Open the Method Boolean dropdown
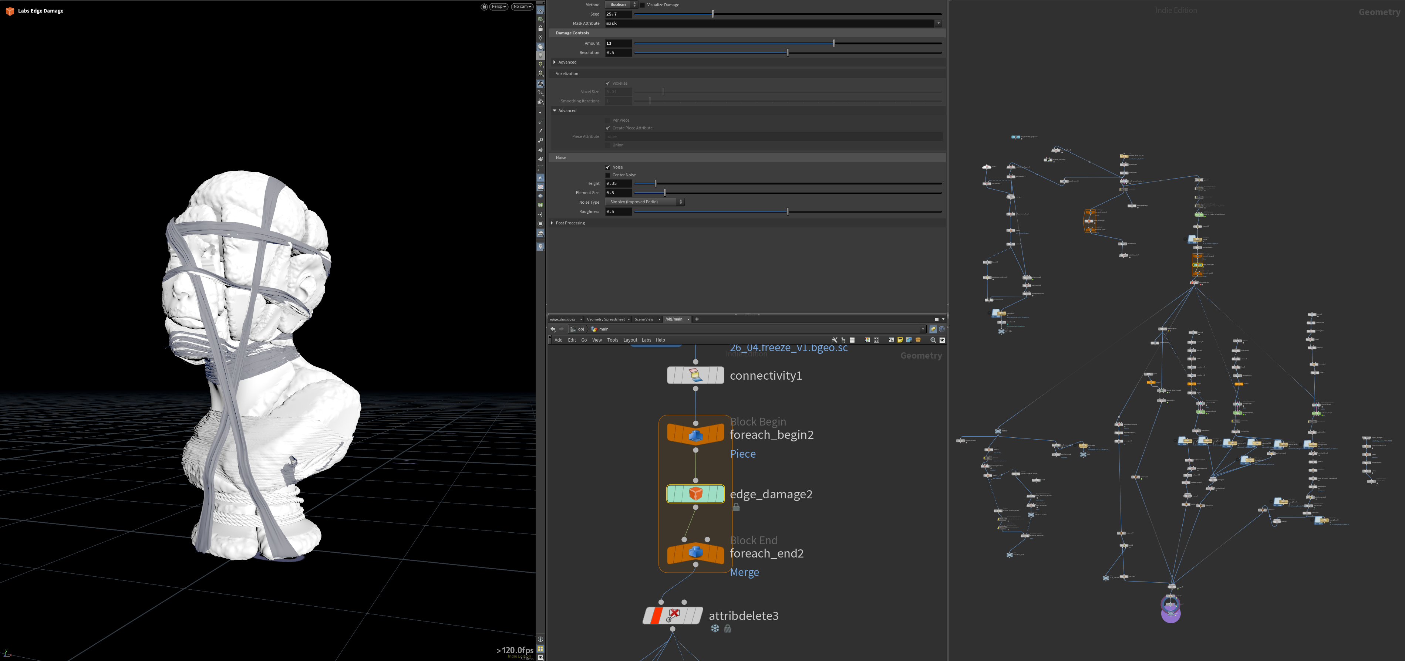 (x=621, y=5)
